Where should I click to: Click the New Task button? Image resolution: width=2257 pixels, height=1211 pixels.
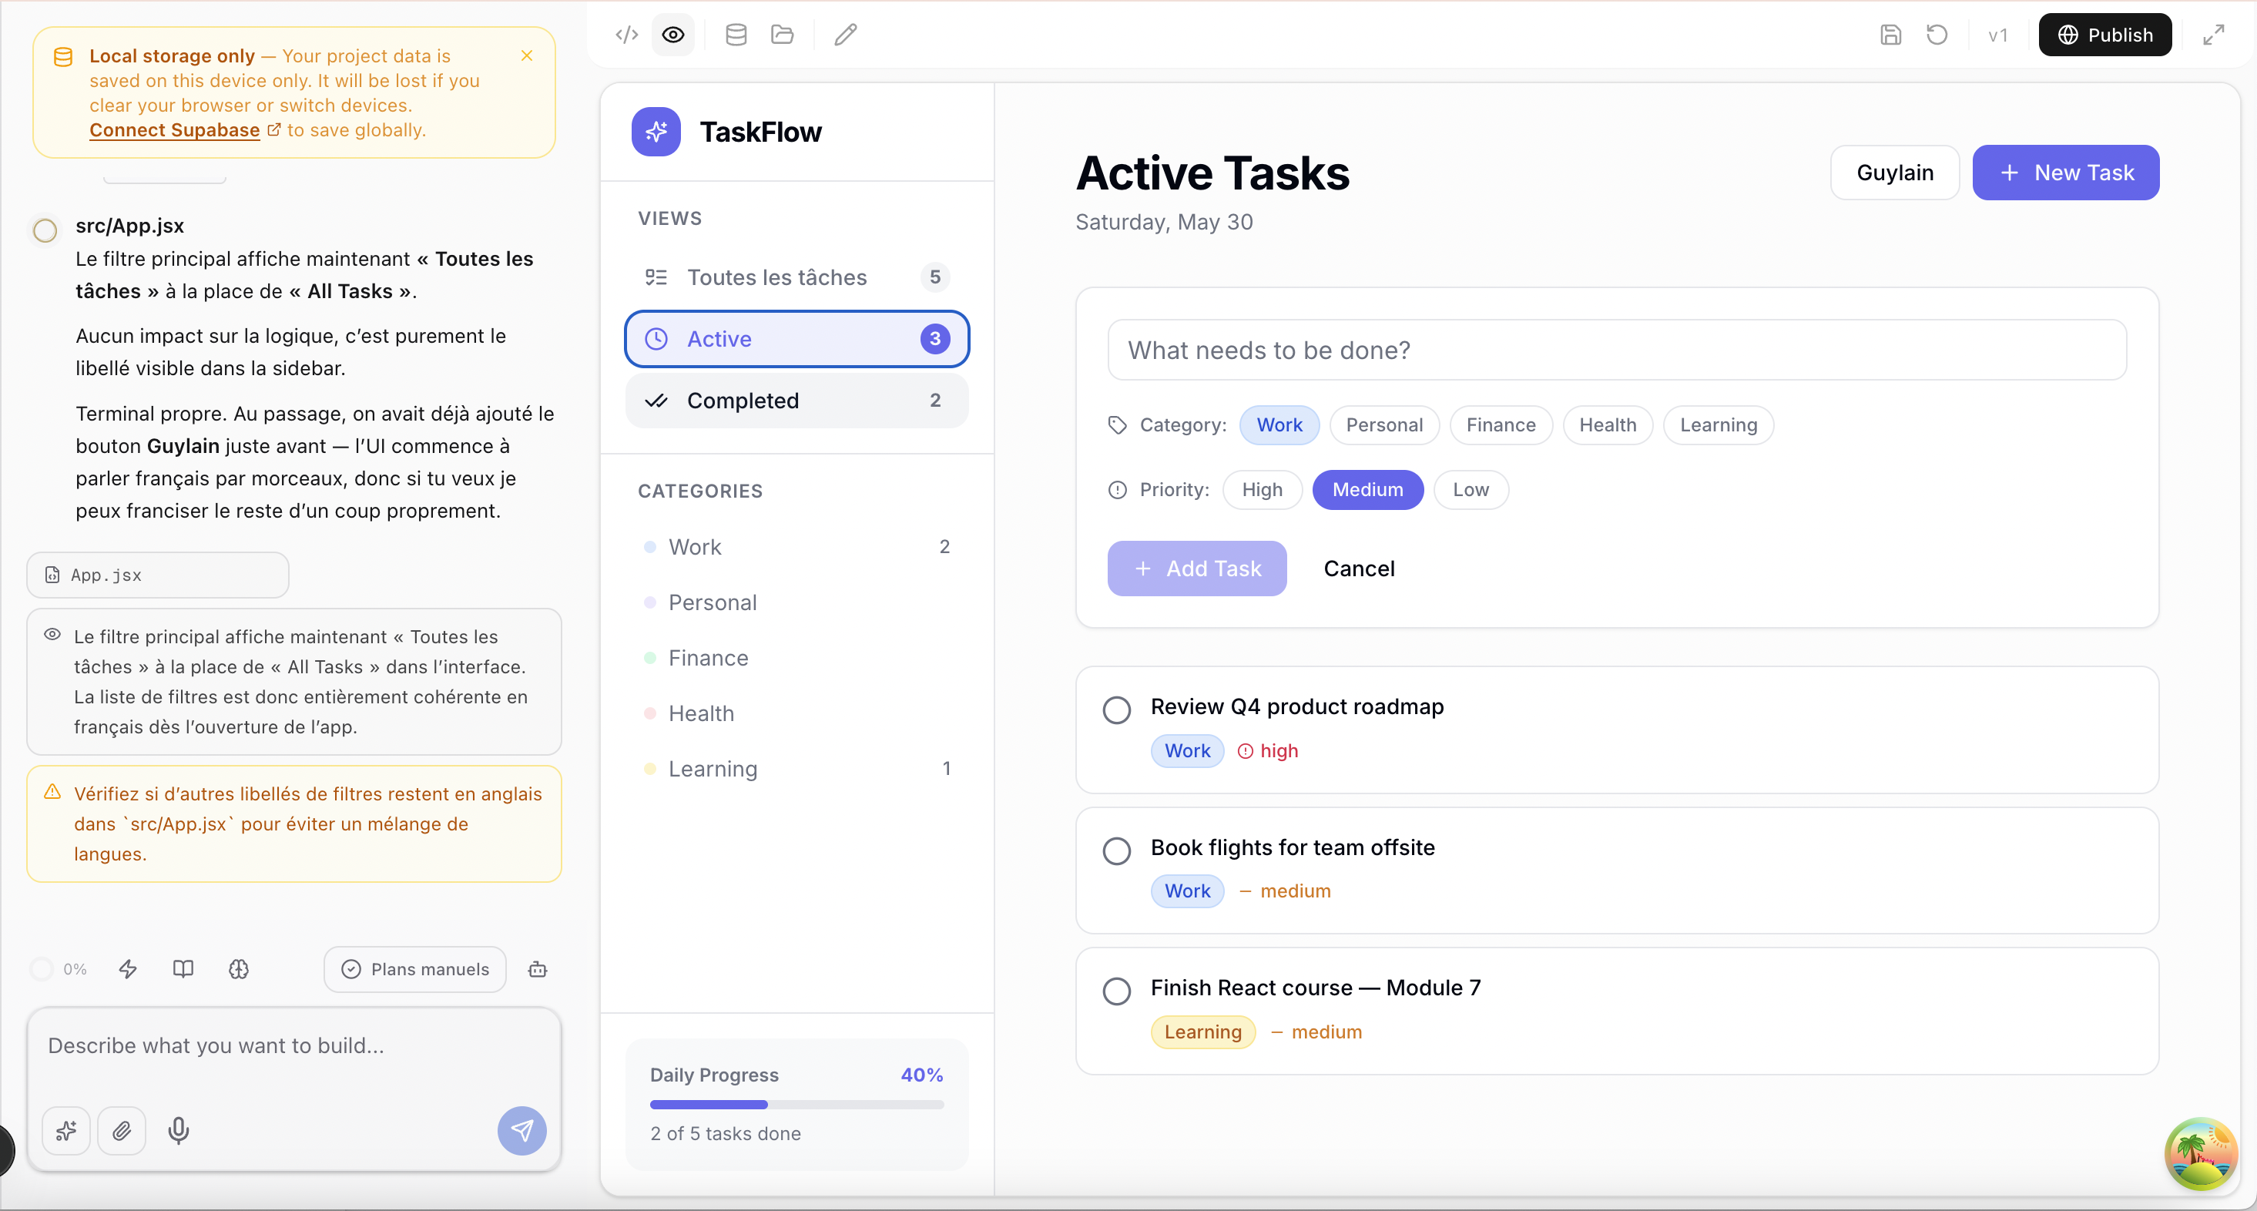[x=2065, y=173]
